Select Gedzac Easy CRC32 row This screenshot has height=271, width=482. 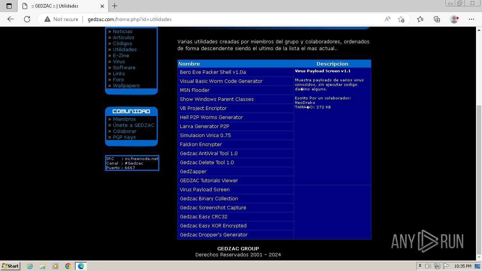[x=235, y=216]
